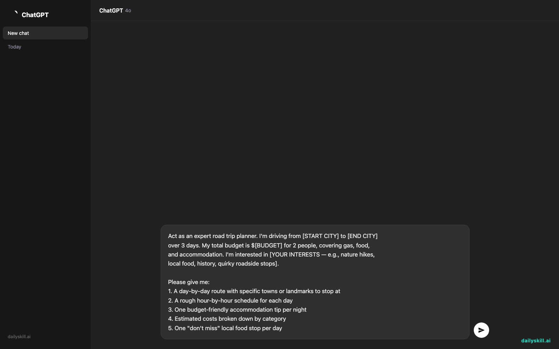Screen dimensions: 559x349
Task: Click the ChatGPT title text in sidebar header
Action: pos(35,15)
